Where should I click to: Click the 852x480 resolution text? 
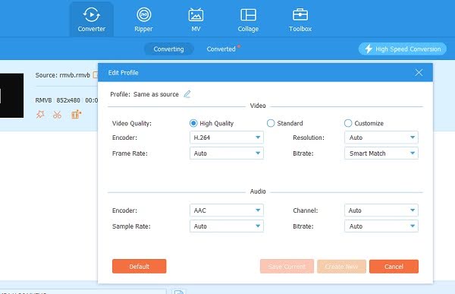point(68,100)
